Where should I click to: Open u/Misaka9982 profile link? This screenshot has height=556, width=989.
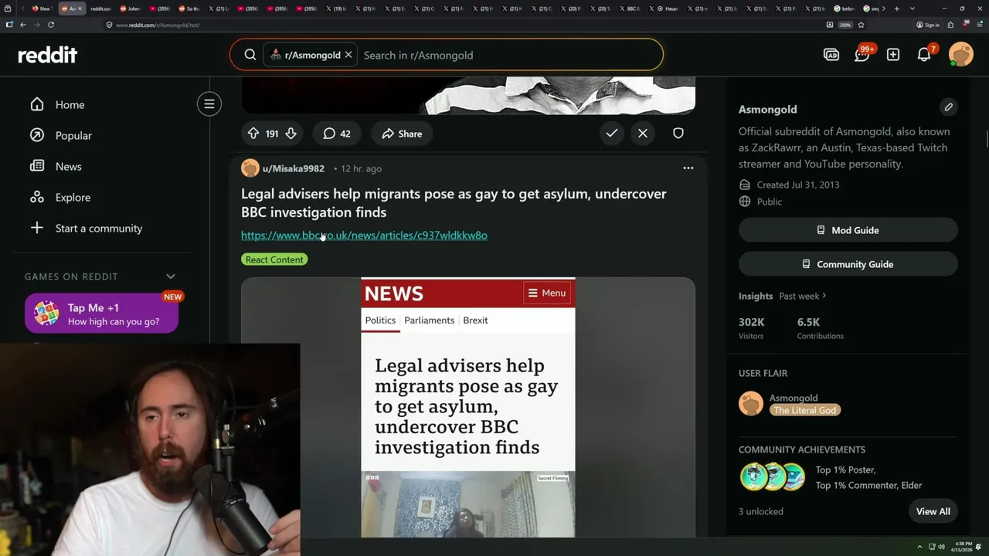pyautogui.click(x=294, y=168)
